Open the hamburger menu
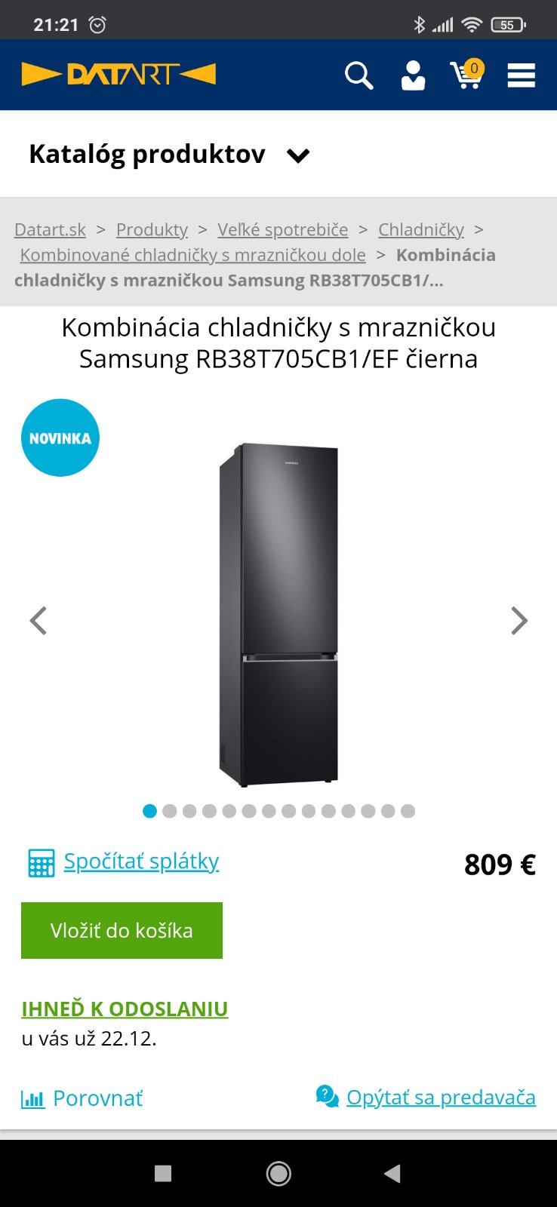557x1207 pixels. (522, 75)
